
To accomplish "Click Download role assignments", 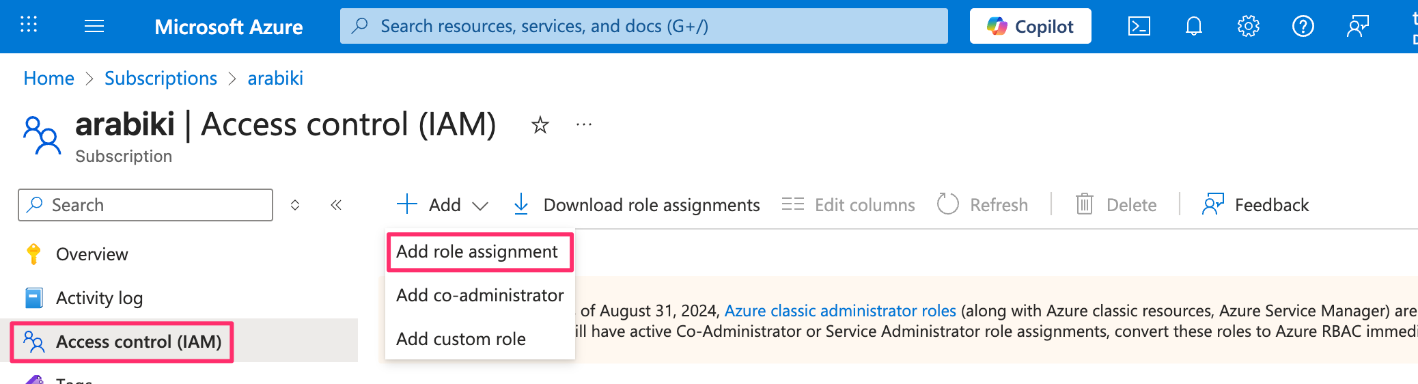I will tap(637, 205).
